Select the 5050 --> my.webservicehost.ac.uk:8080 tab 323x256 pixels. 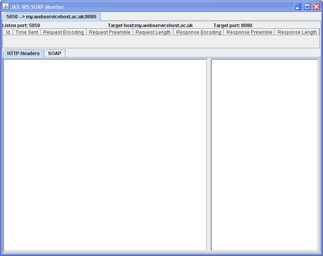(x=51, y=17)
